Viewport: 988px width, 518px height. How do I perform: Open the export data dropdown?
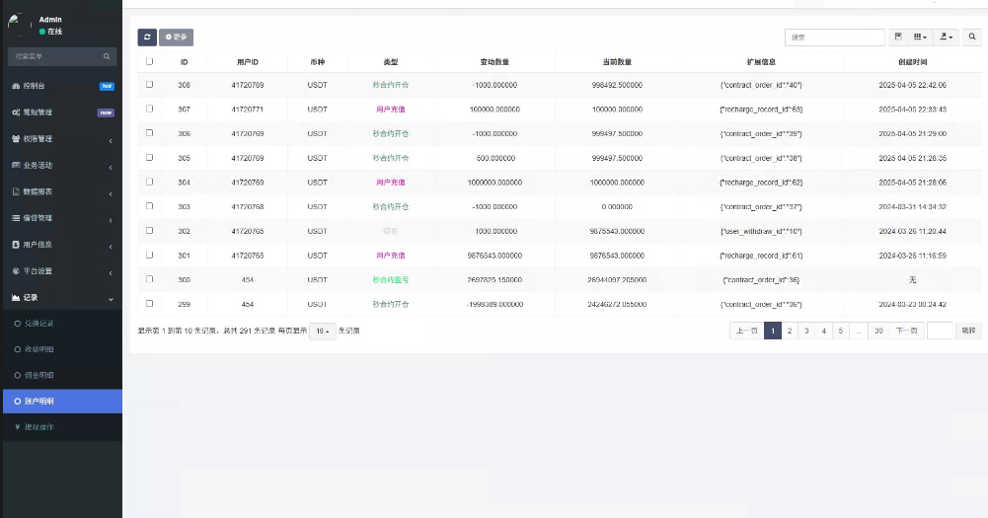click(946, 37)
